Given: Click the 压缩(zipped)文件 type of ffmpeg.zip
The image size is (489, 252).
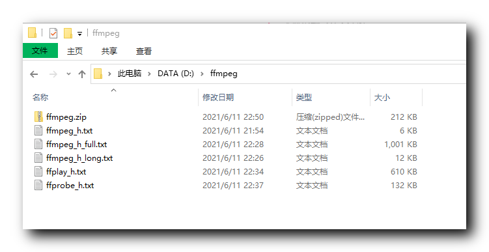Looking at the screenshot, I should pyautogui.click(x=330, y=117).
